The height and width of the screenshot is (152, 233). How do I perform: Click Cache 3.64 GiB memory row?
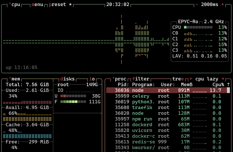(27, 125)
